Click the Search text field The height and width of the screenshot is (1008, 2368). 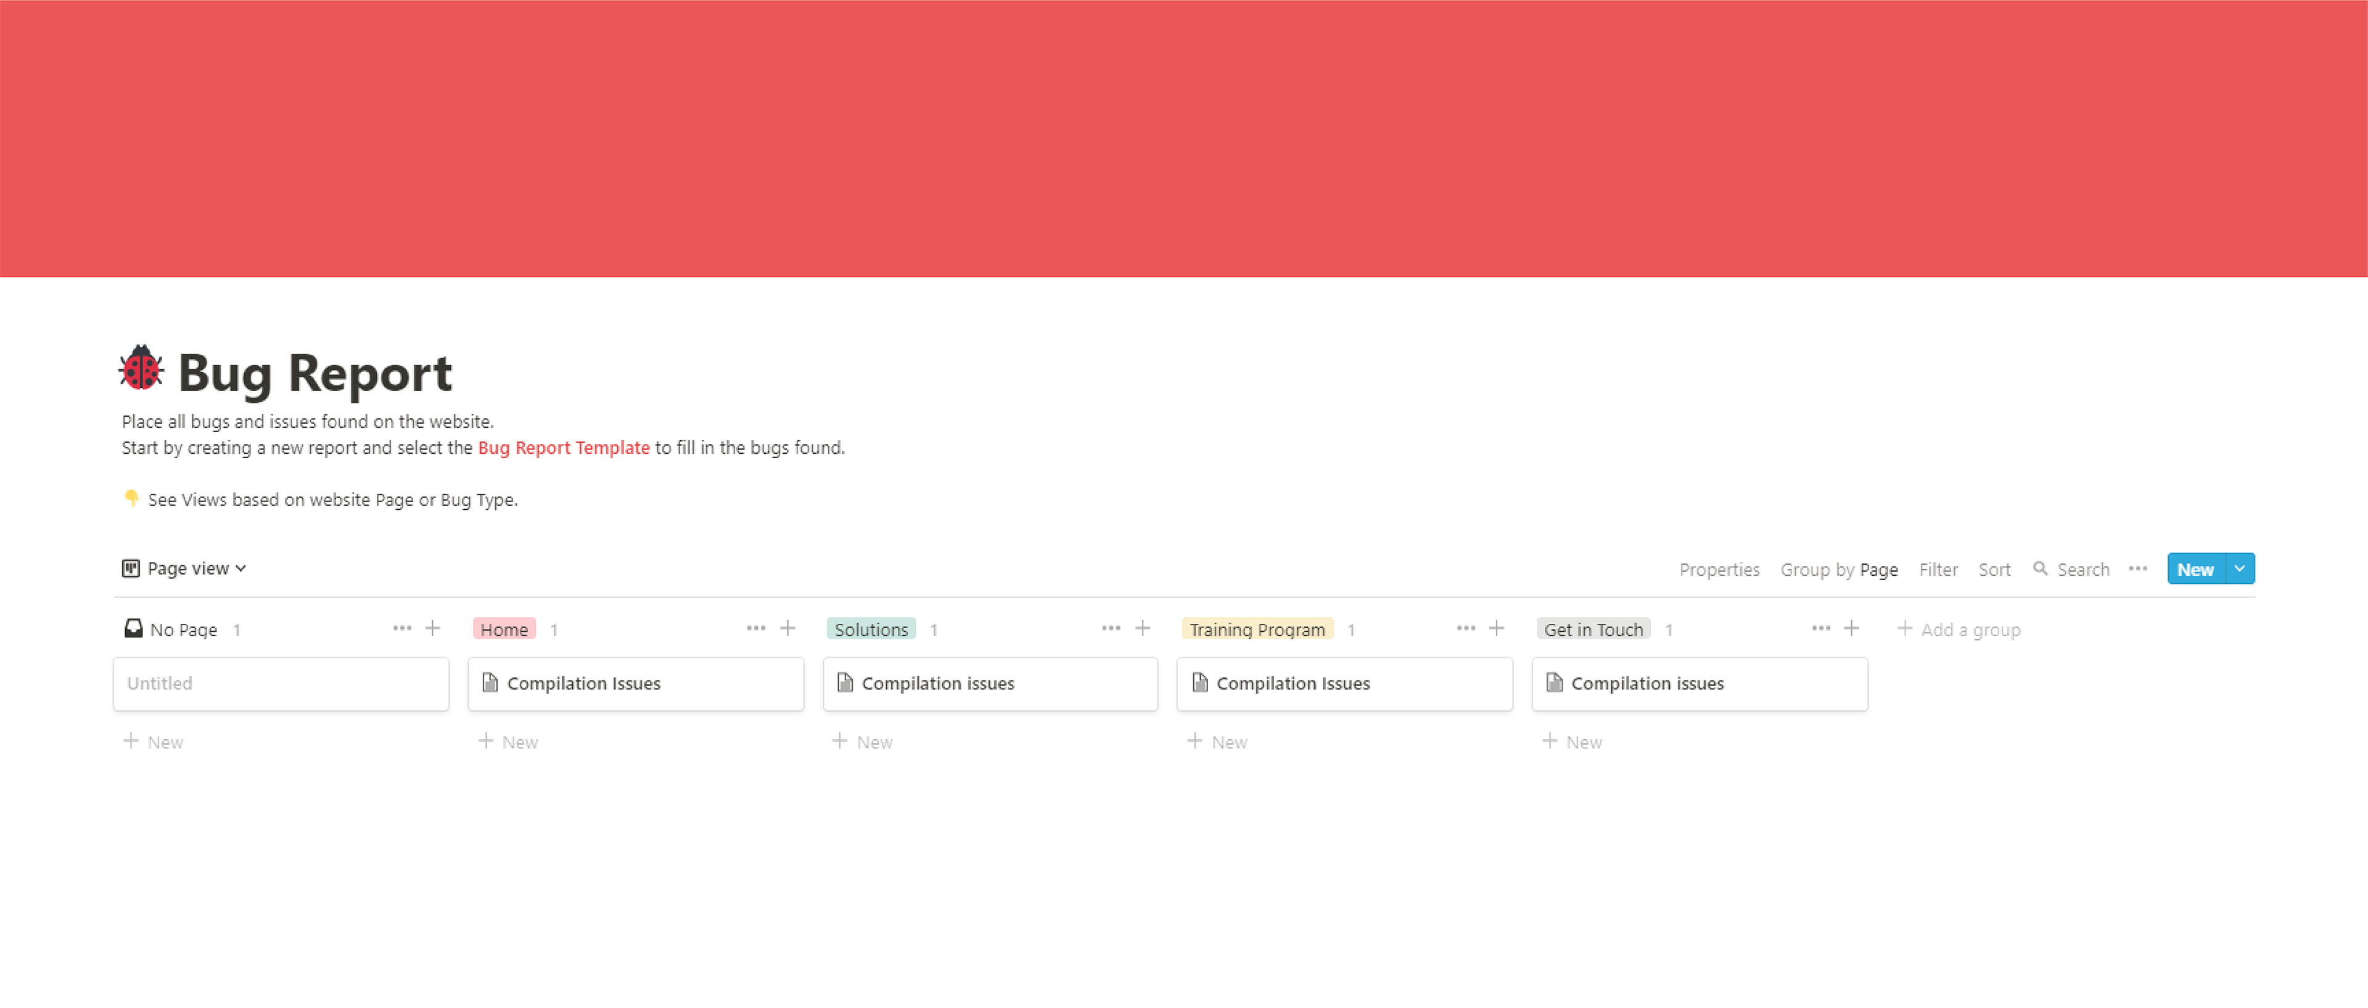click(2083, 570)
